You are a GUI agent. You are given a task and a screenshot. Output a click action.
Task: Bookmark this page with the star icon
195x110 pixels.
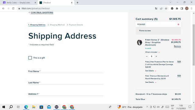166,9
